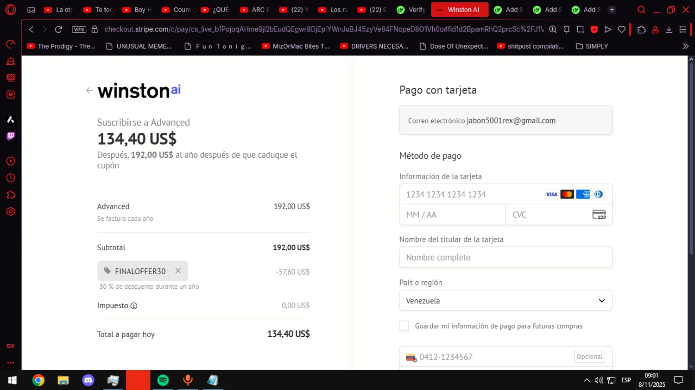Open the País o región Venezuela dropdown
Viewport: 695px width, 390px height.
pos(505,301)
